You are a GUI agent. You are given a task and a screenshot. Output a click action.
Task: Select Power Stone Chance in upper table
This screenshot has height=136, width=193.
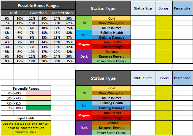111,61
